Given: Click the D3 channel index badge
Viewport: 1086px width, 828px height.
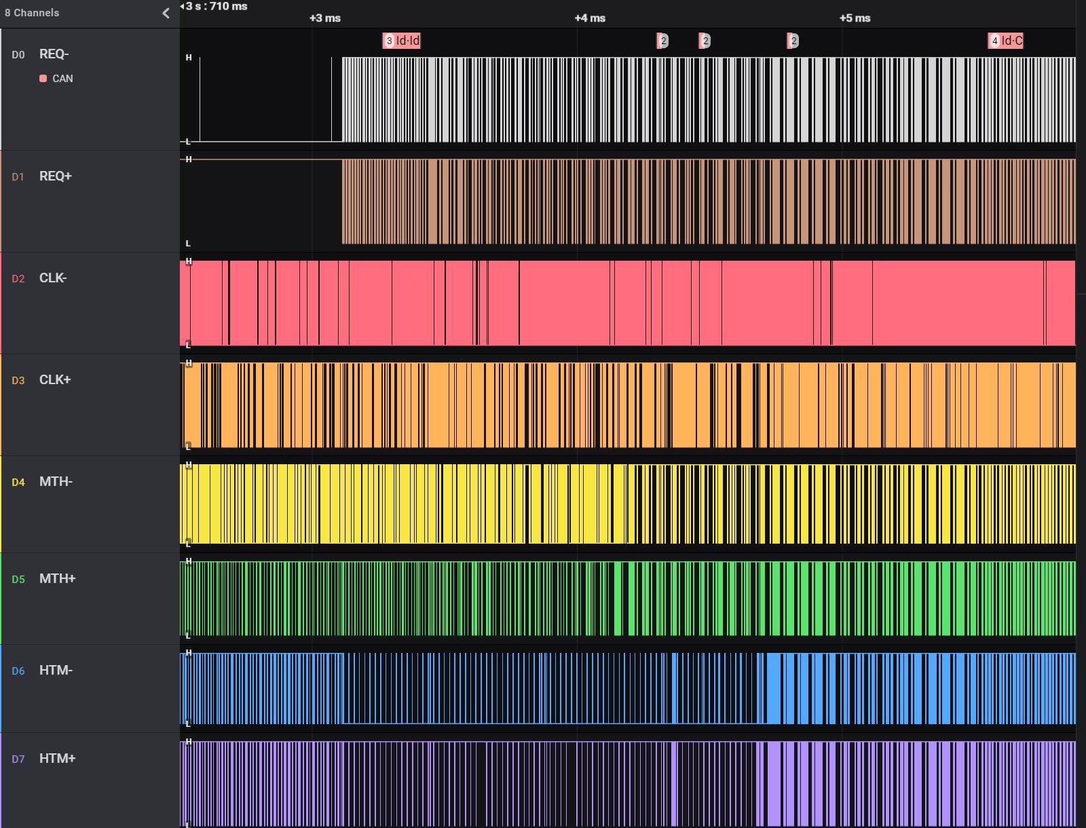Looking at the screenshot, I should pos(18,381).
